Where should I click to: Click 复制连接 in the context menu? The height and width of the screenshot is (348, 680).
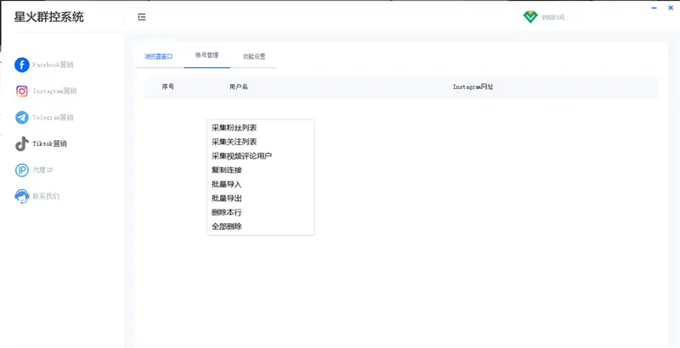(x=226, y=170)
